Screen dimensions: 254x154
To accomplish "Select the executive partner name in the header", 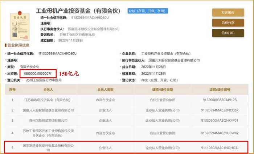I will (x=94, y=29).
